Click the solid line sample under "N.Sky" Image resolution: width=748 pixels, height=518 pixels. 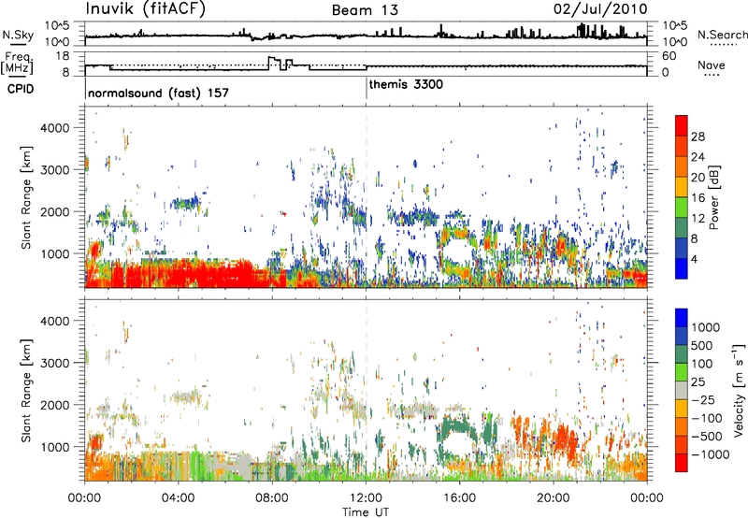click(x=18, y=45)
